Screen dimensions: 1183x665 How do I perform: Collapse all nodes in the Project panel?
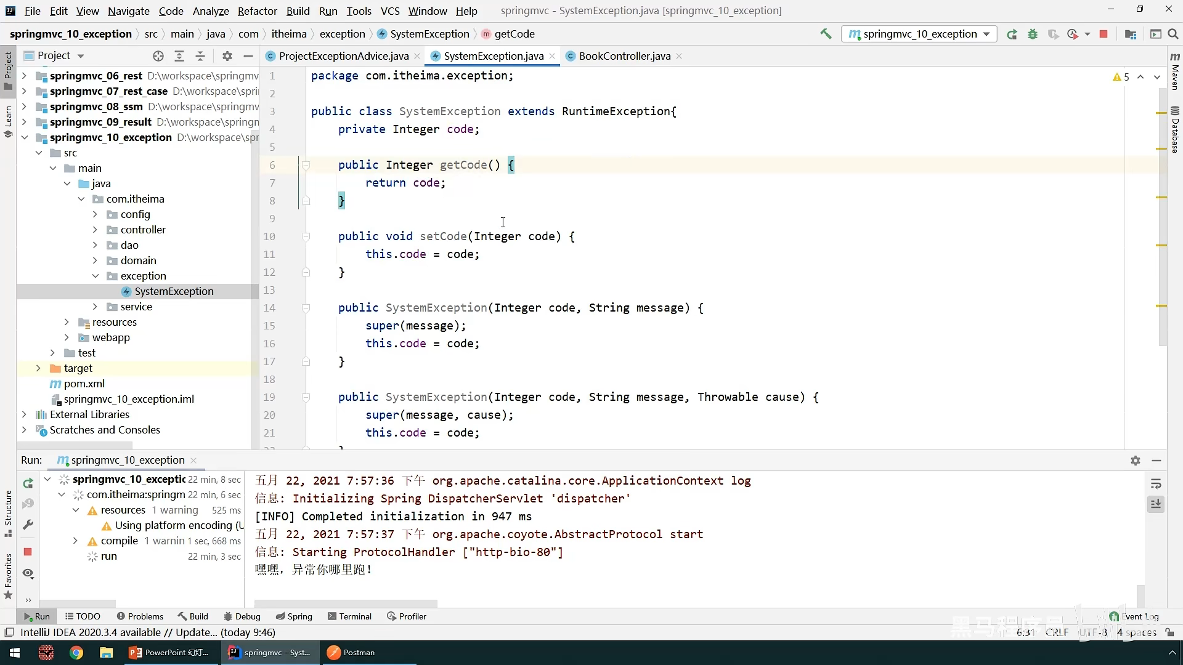(x=200, y=56)
